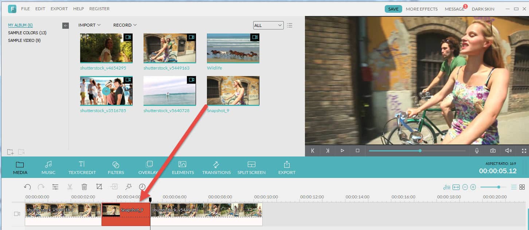Click the EXPORT button in the tool bar
529x230 pixels.
coord(287,168)
